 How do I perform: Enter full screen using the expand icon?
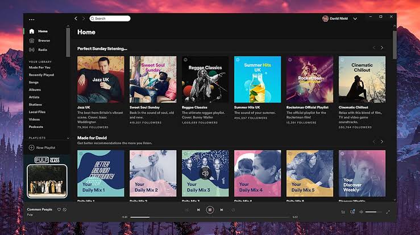coord(388,212)
